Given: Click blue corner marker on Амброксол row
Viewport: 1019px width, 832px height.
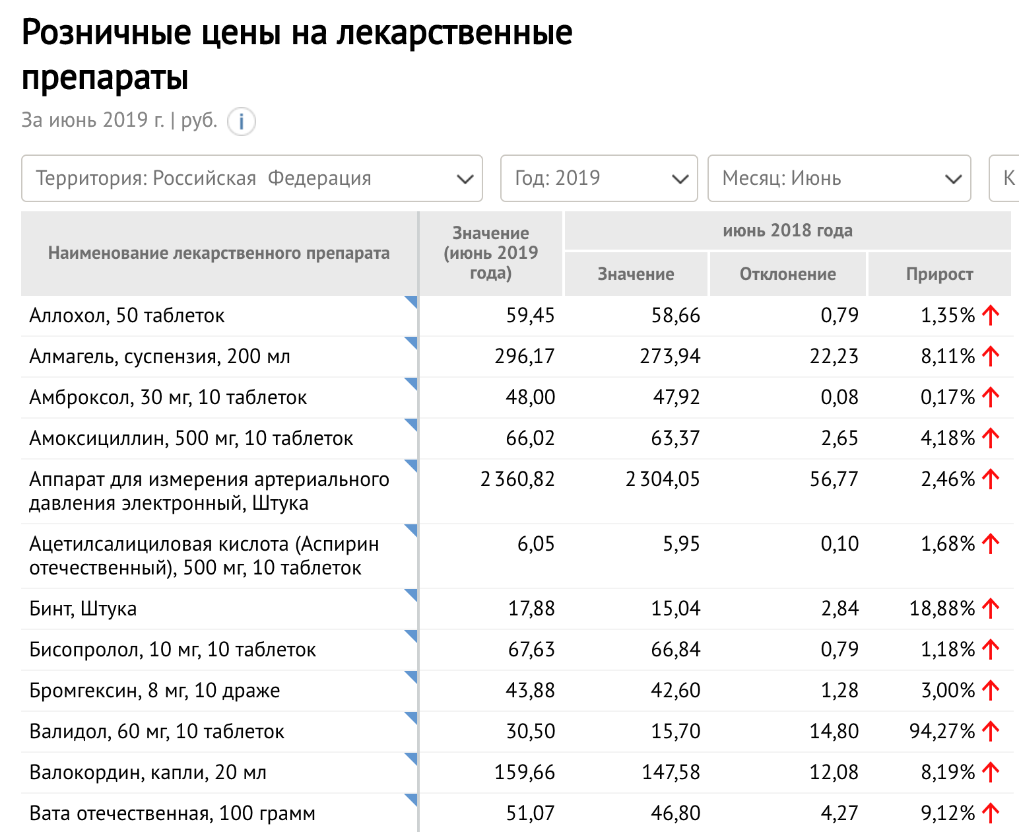Looking at the screenshot, I should coord(411,384).
